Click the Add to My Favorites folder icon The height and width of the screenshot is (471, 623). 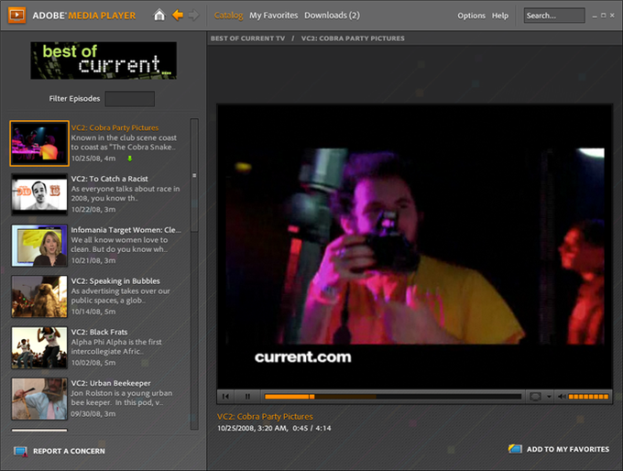point(515,449)
